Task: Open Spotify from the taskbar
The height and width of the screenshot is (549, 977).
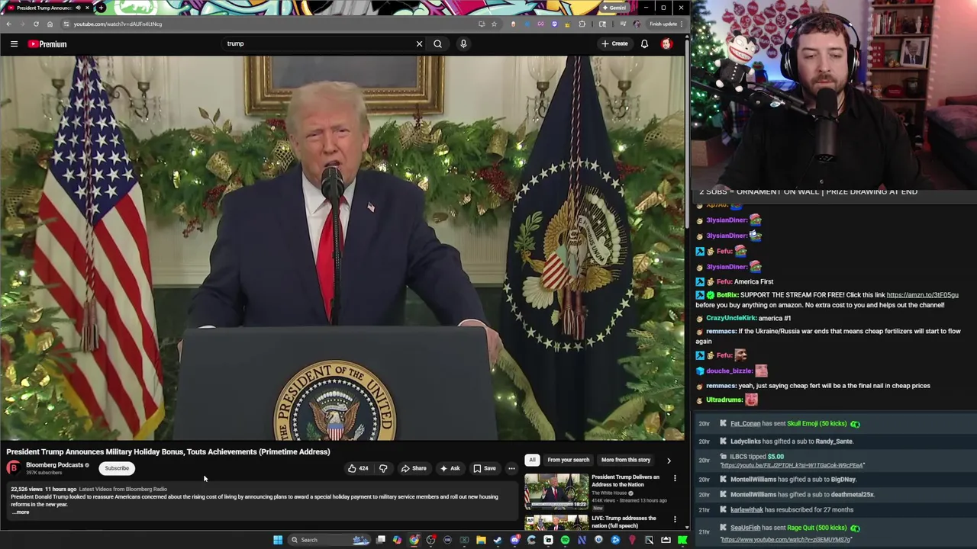Action: (x=565, y=540)
